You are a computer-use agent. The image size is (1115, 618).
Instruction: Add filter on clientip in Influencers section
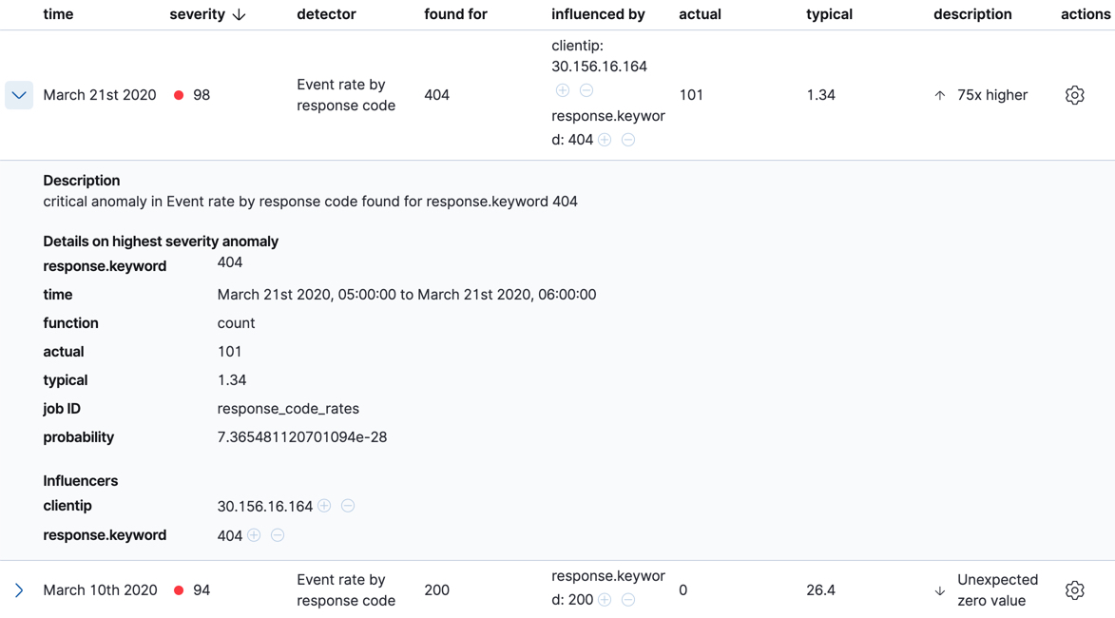point(324,506)
